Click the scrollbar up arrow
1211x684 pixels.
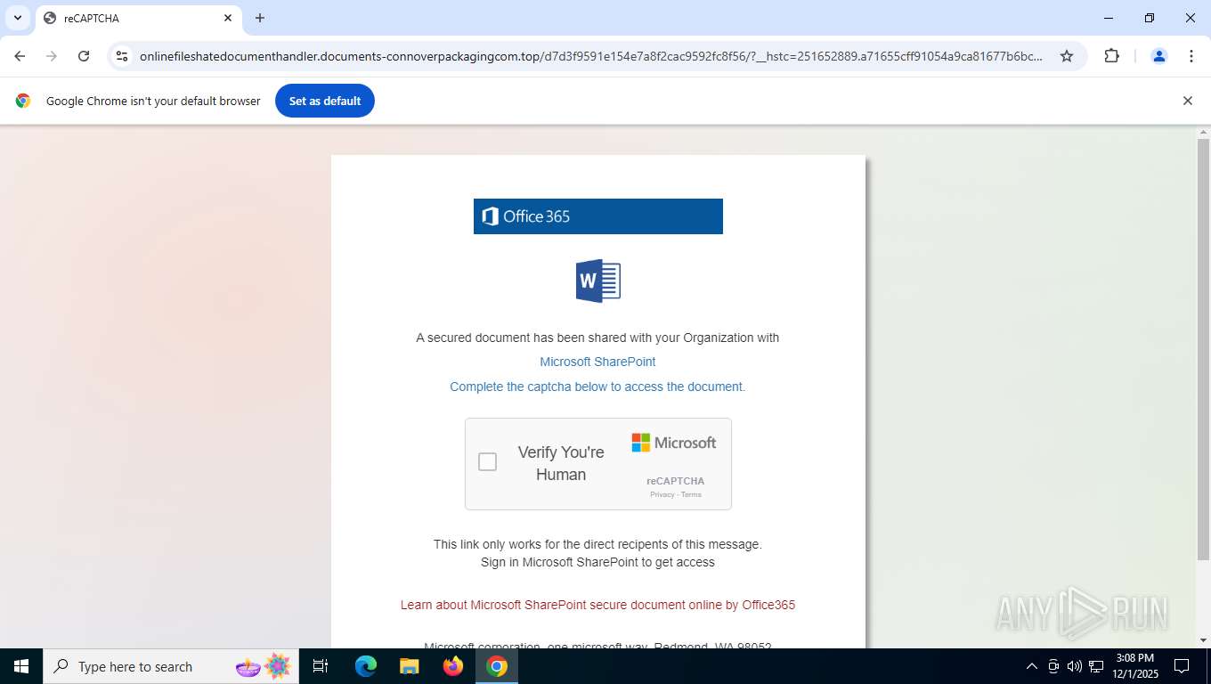click(1203, 132)
